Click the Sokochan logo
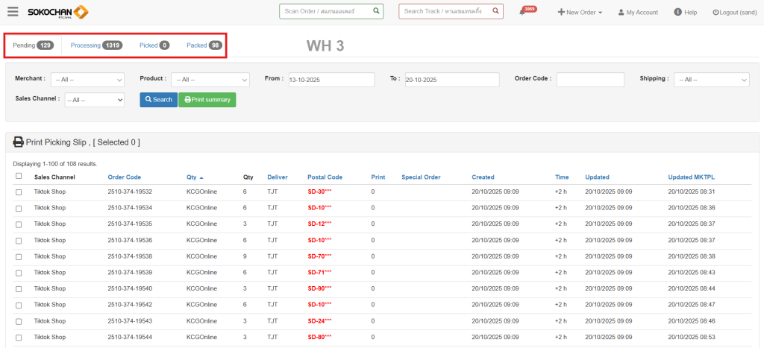The image size is (764, 348). click(x=58, y=12)
